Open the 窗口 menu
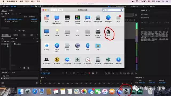 pos(33,1)
